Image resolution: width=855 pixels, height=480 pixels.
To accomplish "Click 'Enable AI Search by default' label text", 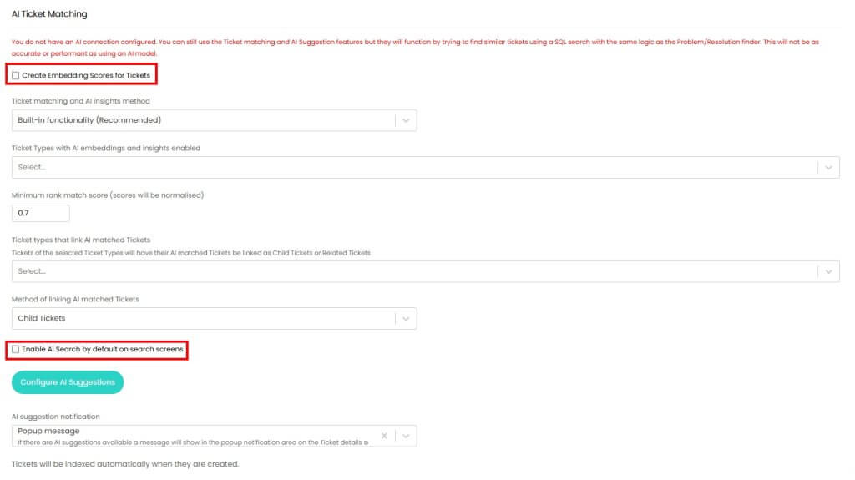I will pyautogui.click(x=102, y=349).
